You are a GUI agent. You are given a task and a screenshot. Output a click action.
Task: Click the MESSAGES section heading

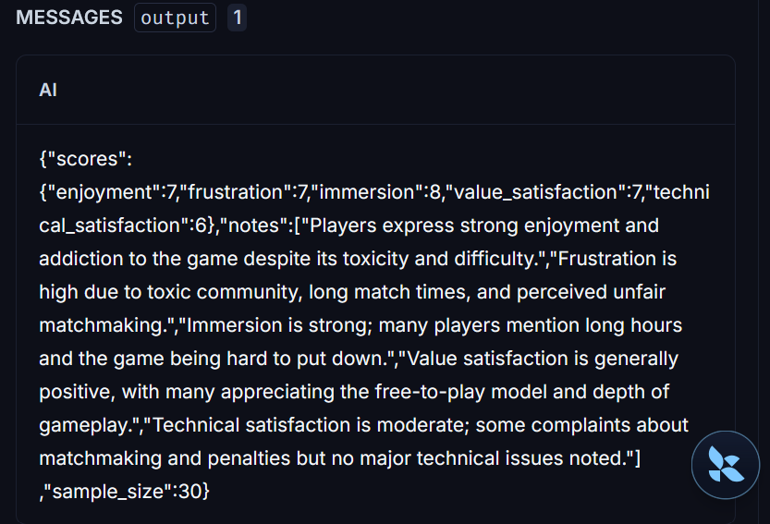(x=69, y=18)
